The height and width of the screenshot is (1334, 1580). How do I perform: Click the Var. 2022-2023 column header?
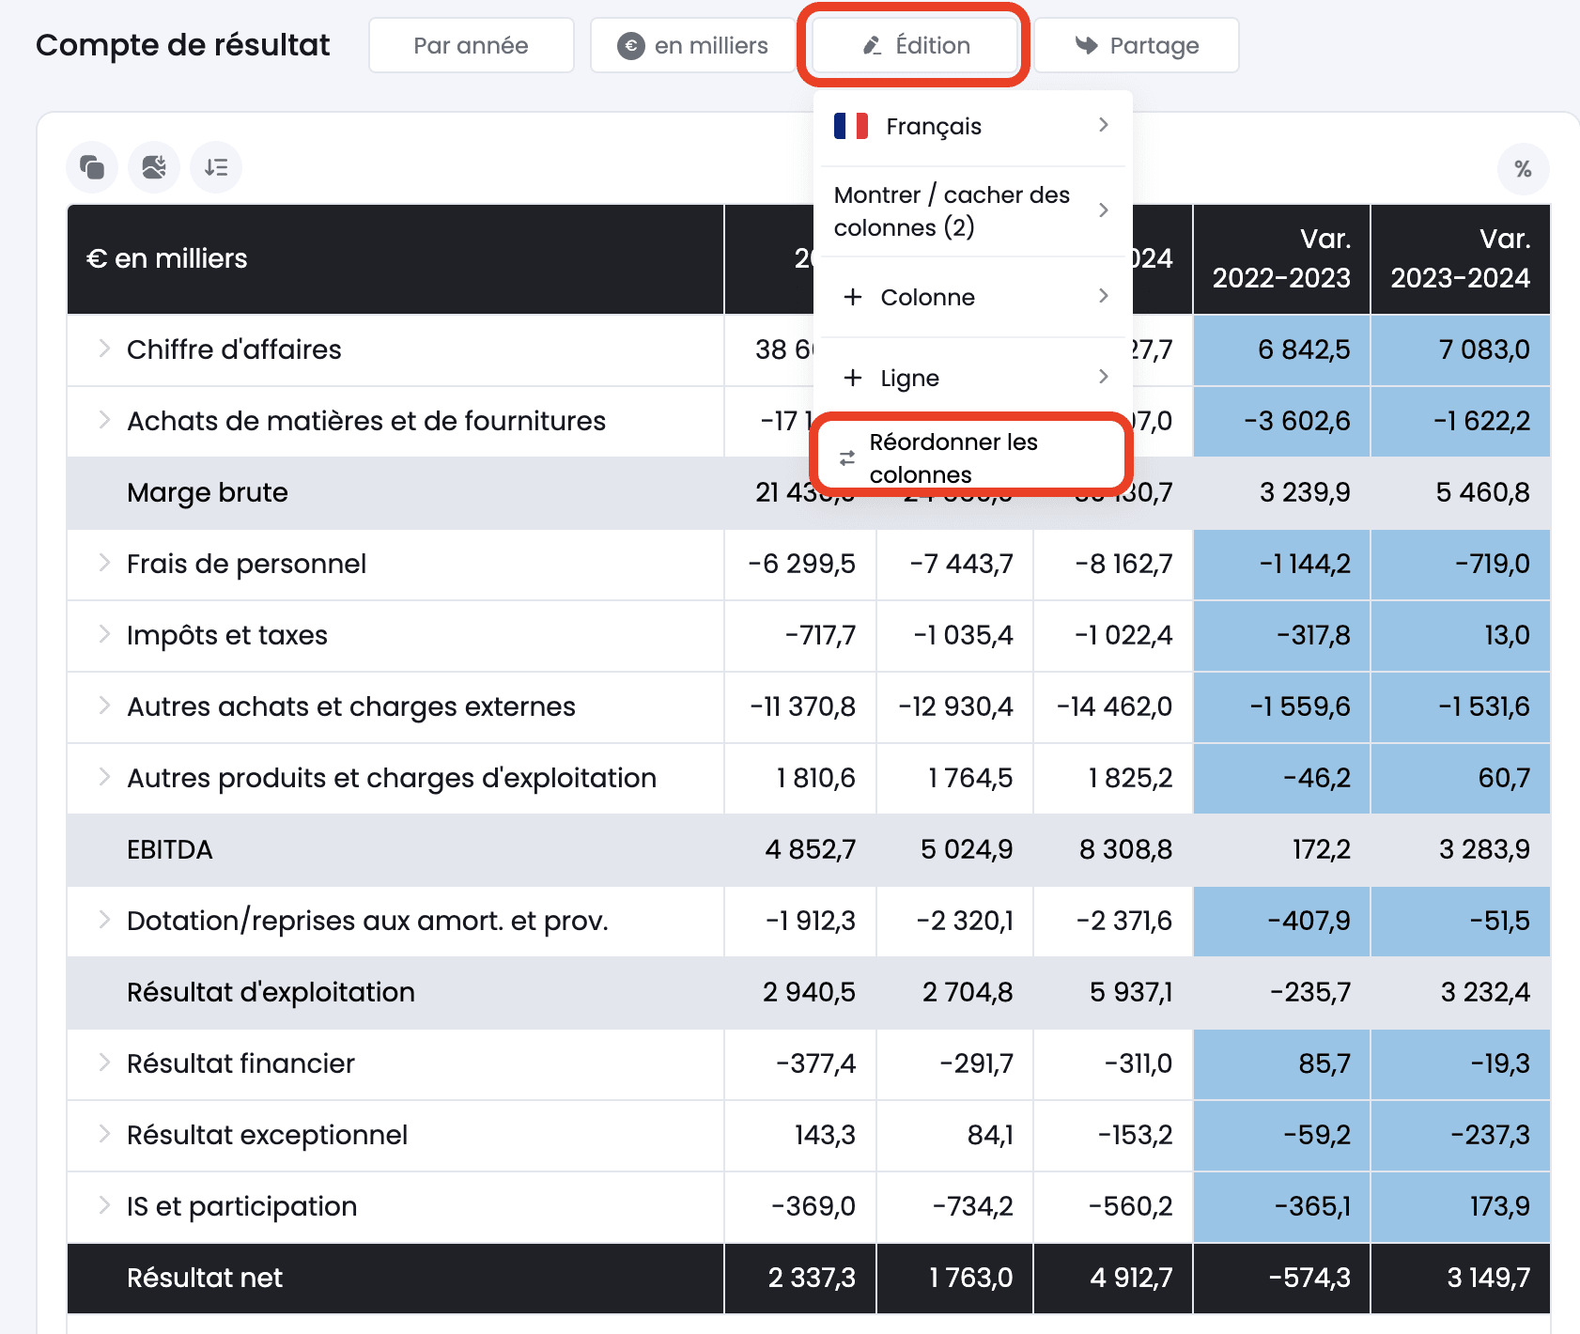pos(1281,258)
